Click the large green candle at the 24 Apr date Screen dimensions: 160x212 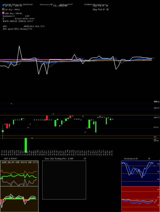point(26,145)
